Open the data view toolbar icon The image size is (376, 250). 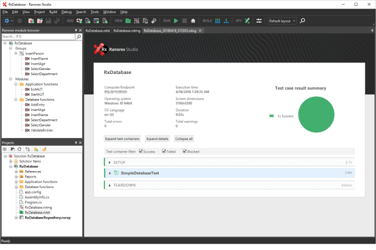tap(145, 21)
